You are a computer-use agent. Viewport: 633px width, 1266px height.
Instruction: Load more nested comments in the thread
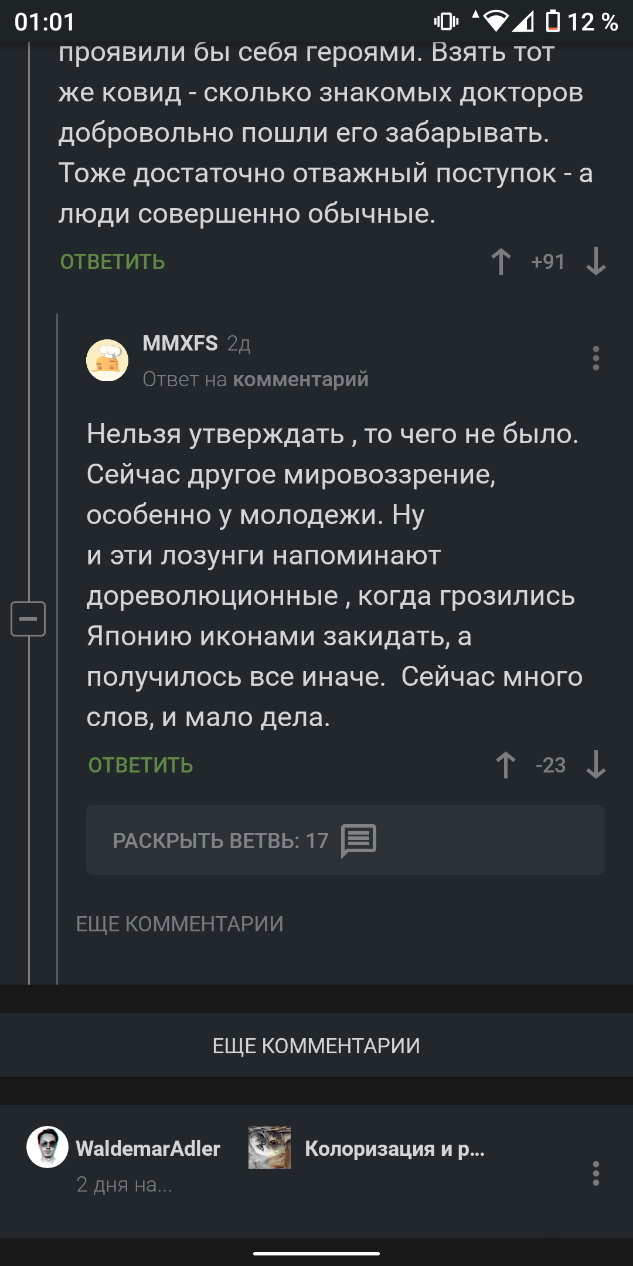click(179, 924)
